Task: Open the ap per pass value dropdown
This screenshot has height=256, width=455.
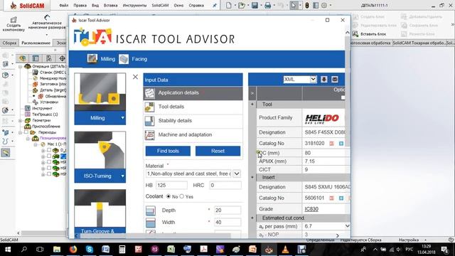Action: 347,226
